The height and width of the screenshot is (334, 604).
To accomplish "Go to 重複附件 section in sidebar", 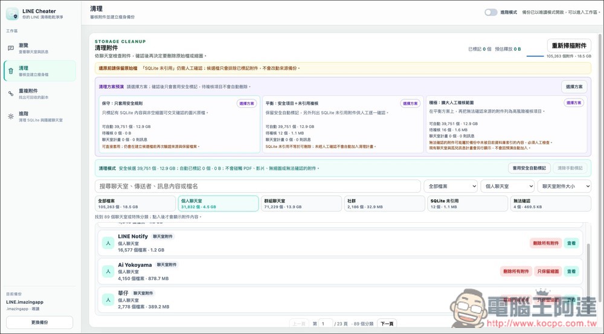I will pyautogui.click(x=40, y=94).
